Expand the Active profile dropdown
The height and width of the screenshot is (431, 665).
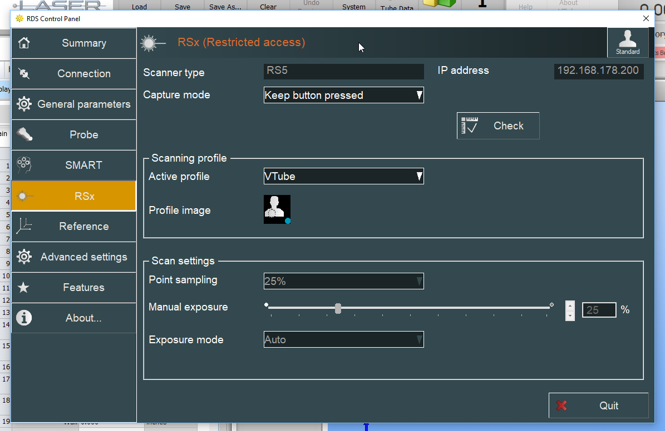pos(343,177)
